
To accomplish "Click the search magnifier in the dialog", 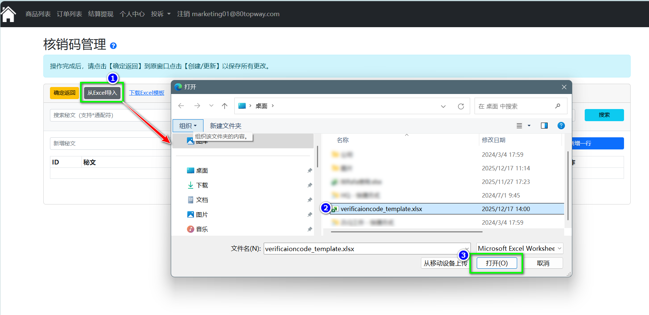I will (x=558, y=106).
